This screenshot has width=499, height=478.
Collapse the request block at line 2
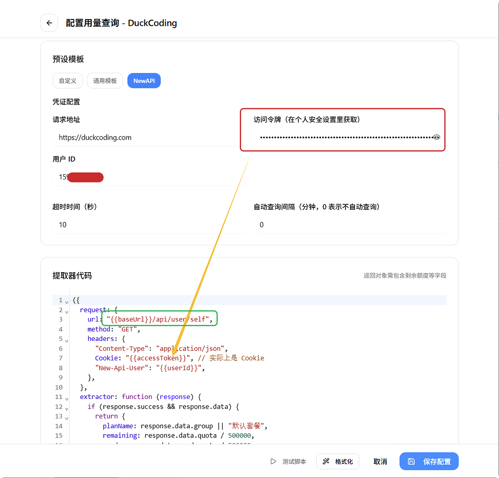pyautogui.click(x=66, y=311)
